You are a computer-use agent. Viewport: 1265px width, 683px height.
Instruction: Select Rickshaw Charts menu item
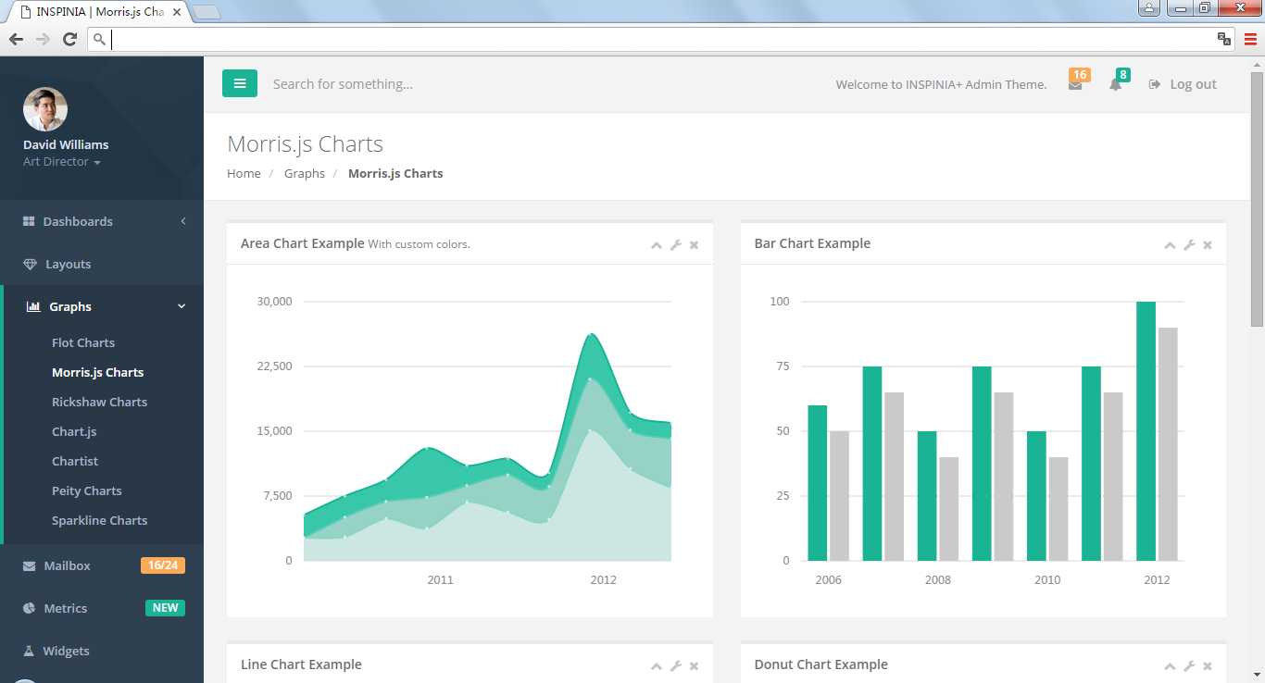click(x=99, y=402)
